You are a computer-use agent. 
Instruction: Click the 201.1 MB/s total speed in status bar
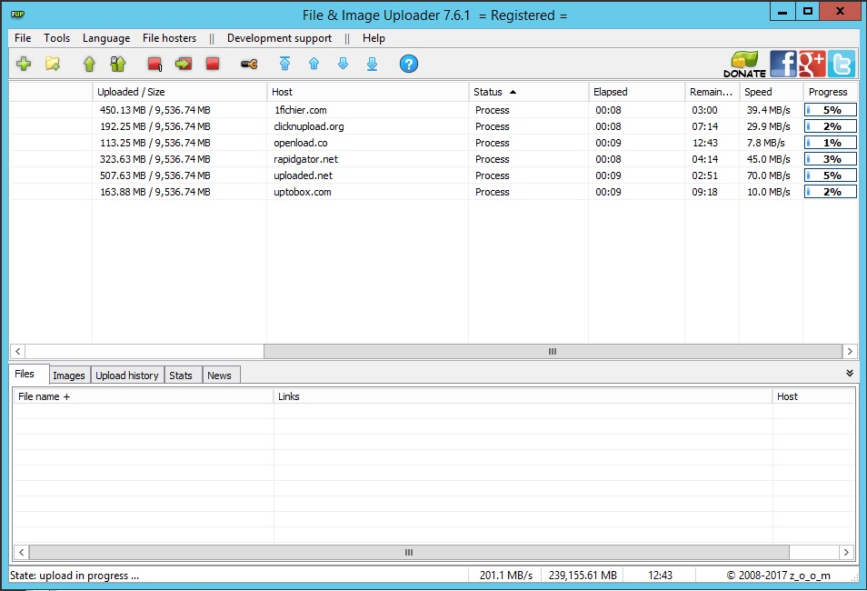pos(506,576)
